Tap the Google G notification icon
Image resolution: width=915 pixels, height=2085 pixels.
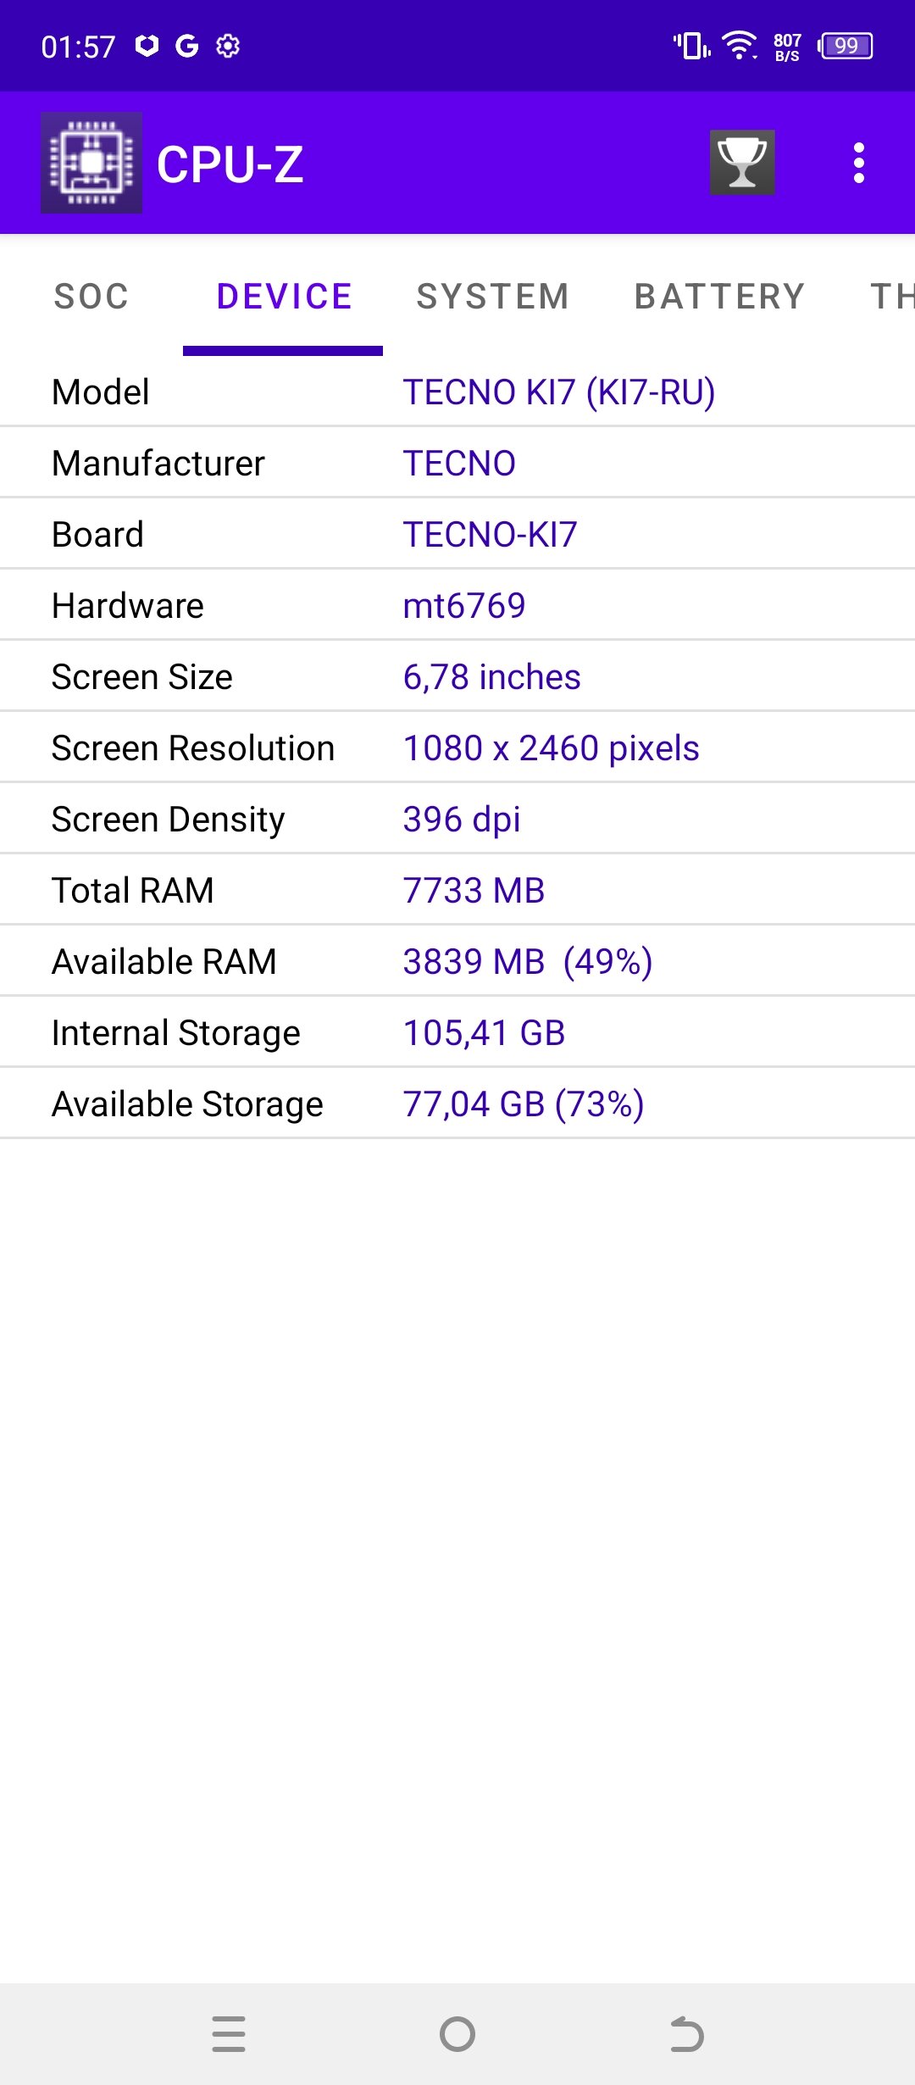pos(186,46)
